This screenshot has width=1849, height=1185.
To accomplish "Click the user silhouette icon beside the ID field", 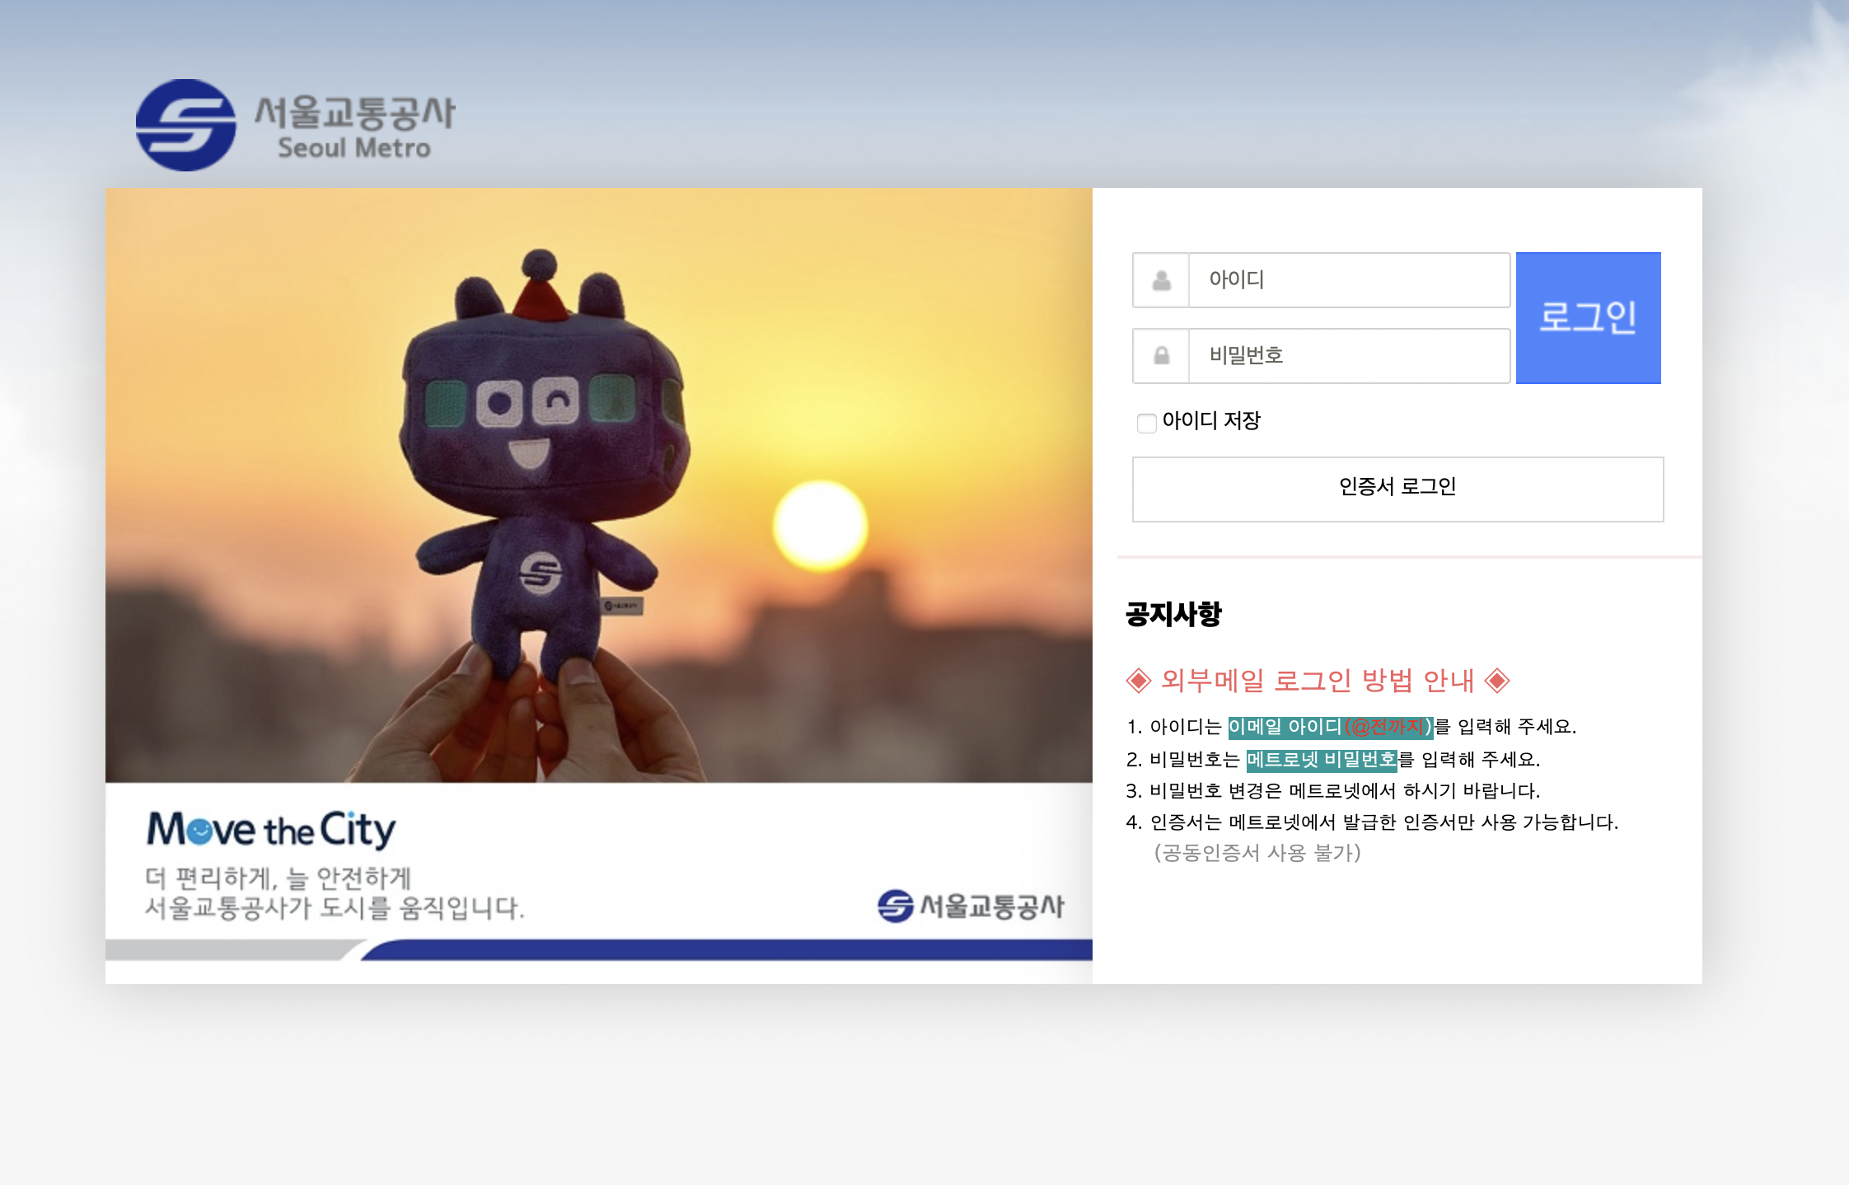I will pos(1161,280).
